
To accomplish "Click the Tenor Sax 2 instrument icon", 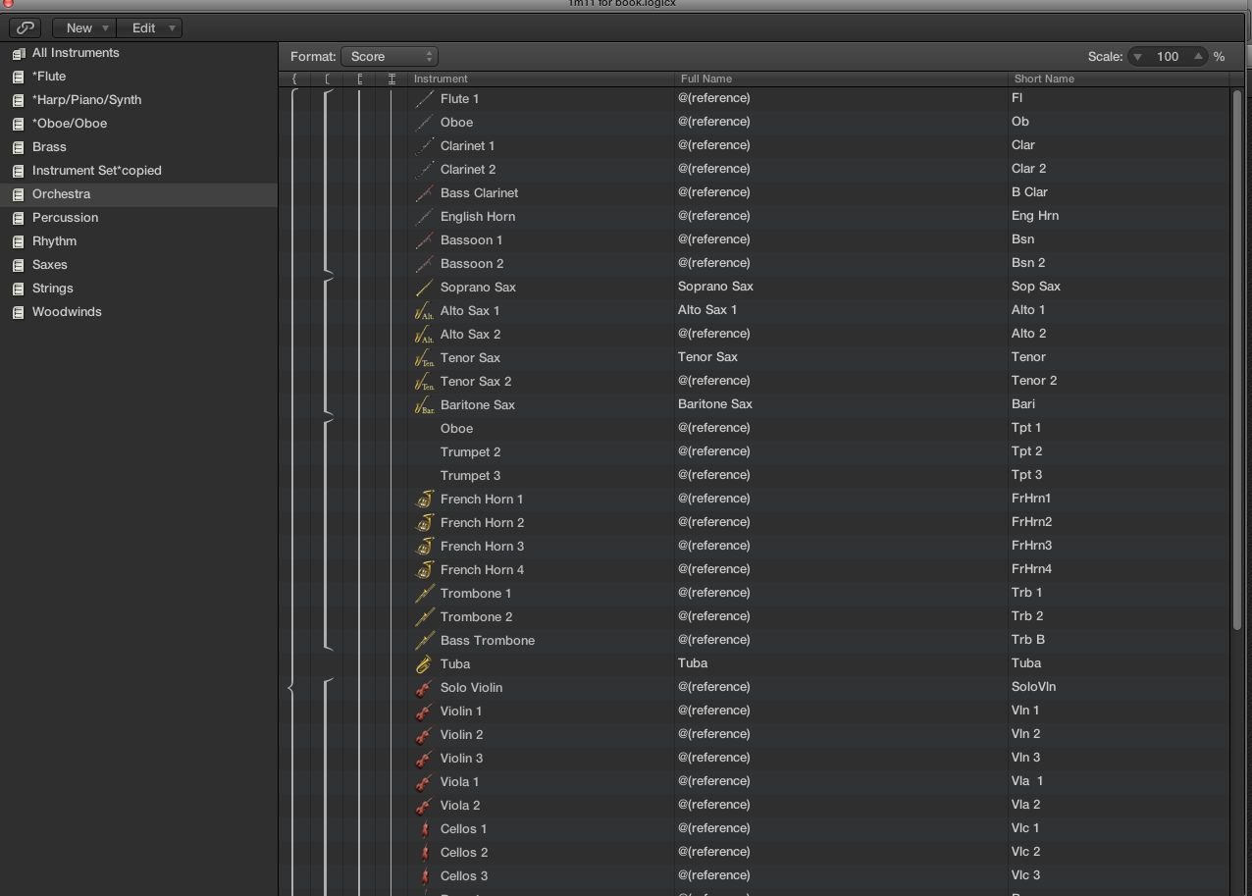I will [x=424, y=381].
